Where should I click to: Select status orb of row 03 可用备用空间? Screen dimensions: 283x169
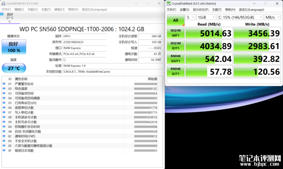point(4,93)
